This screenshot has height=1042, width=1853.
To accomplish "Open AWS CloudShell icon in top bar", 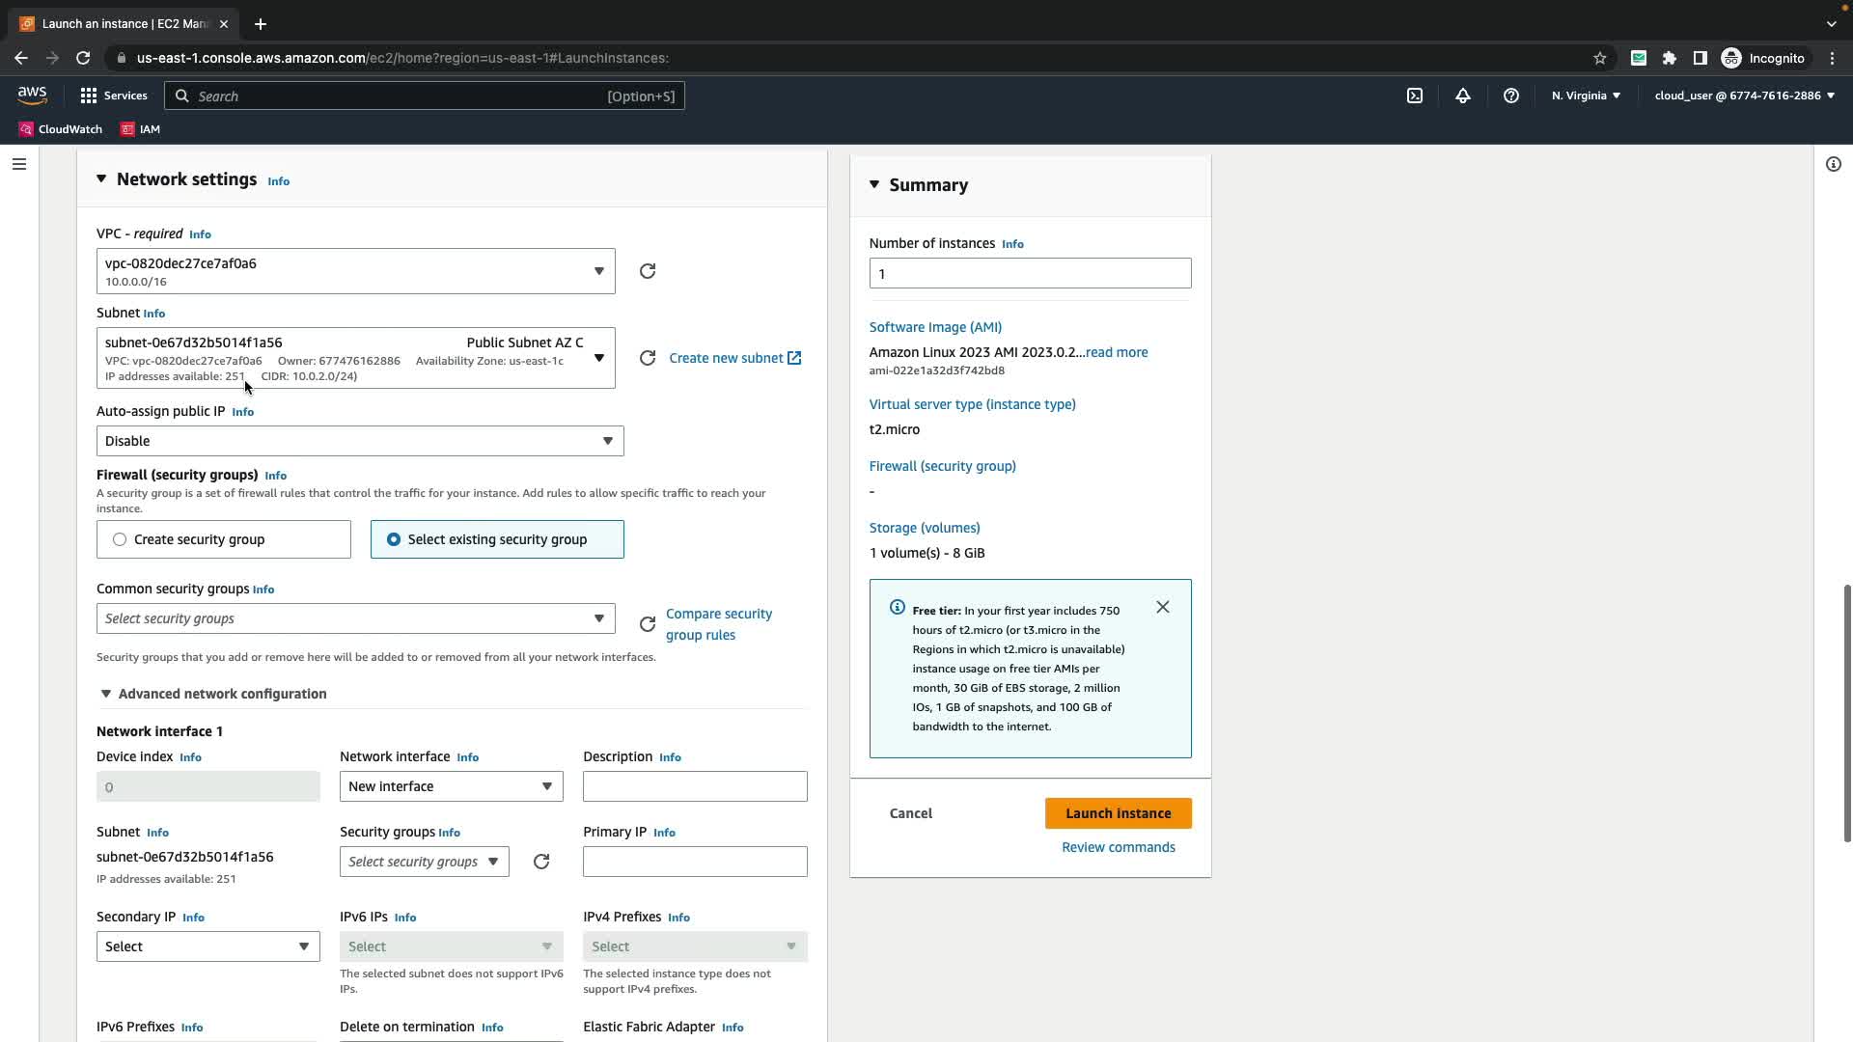I will click(1415, 96).
